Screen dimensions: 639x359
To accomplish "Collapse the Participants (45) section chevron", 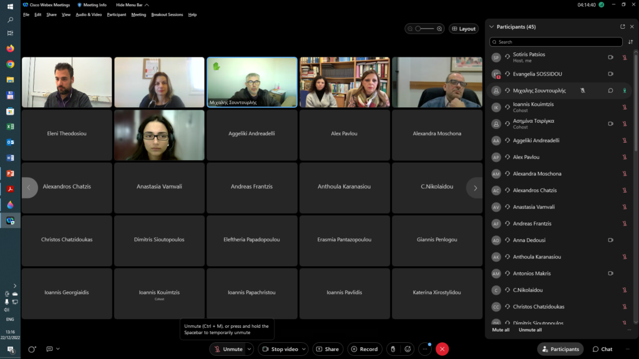I will [491, 27].
